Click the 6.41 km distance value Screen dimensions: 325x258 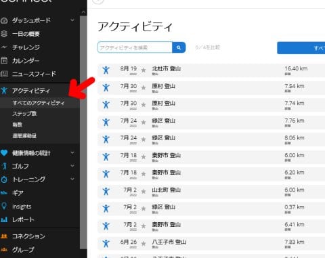(295, 225)
